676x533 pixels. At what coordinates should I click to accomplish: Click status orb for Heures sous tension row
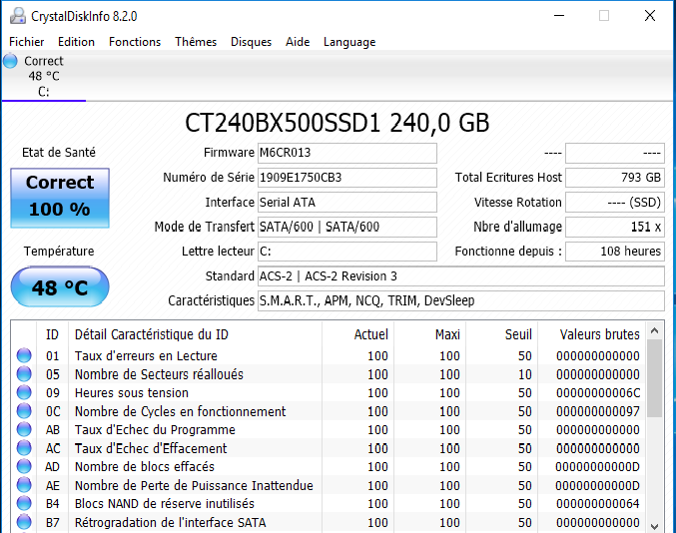click(x=24, y=393)
